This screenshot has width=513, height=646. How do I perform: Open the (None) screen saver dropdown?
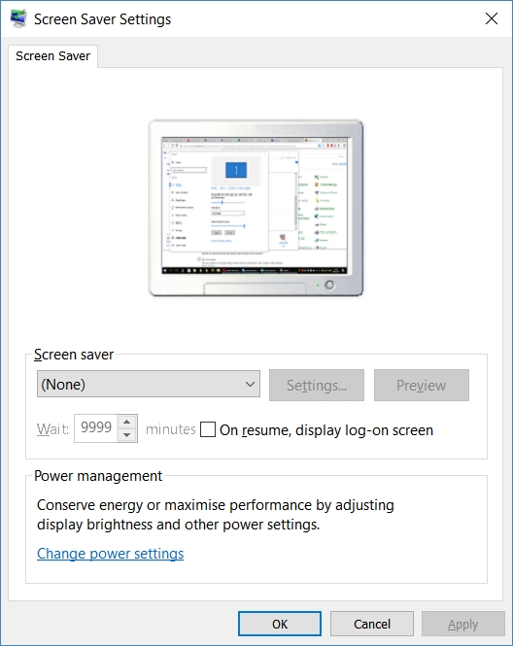[149, 384]
